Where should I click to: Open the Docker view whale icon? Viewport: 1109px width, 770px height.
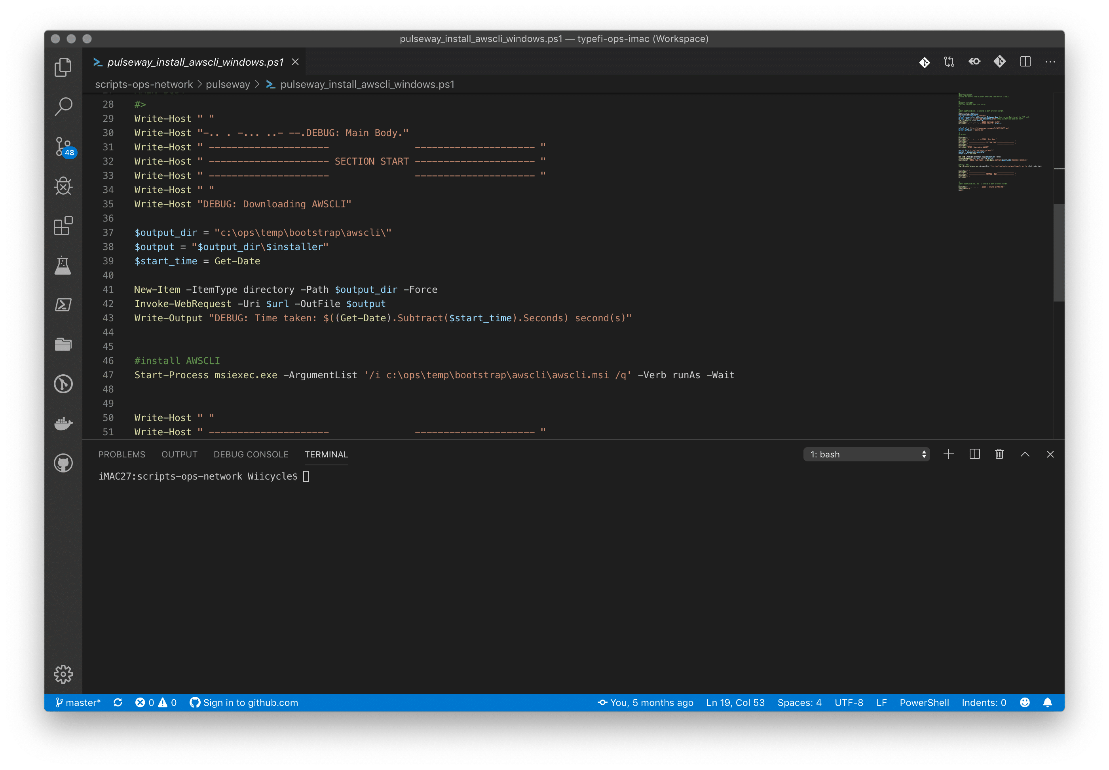point(63,424)
